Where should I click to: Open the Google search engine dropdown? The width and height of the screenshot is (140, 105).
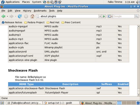[110, 16]
